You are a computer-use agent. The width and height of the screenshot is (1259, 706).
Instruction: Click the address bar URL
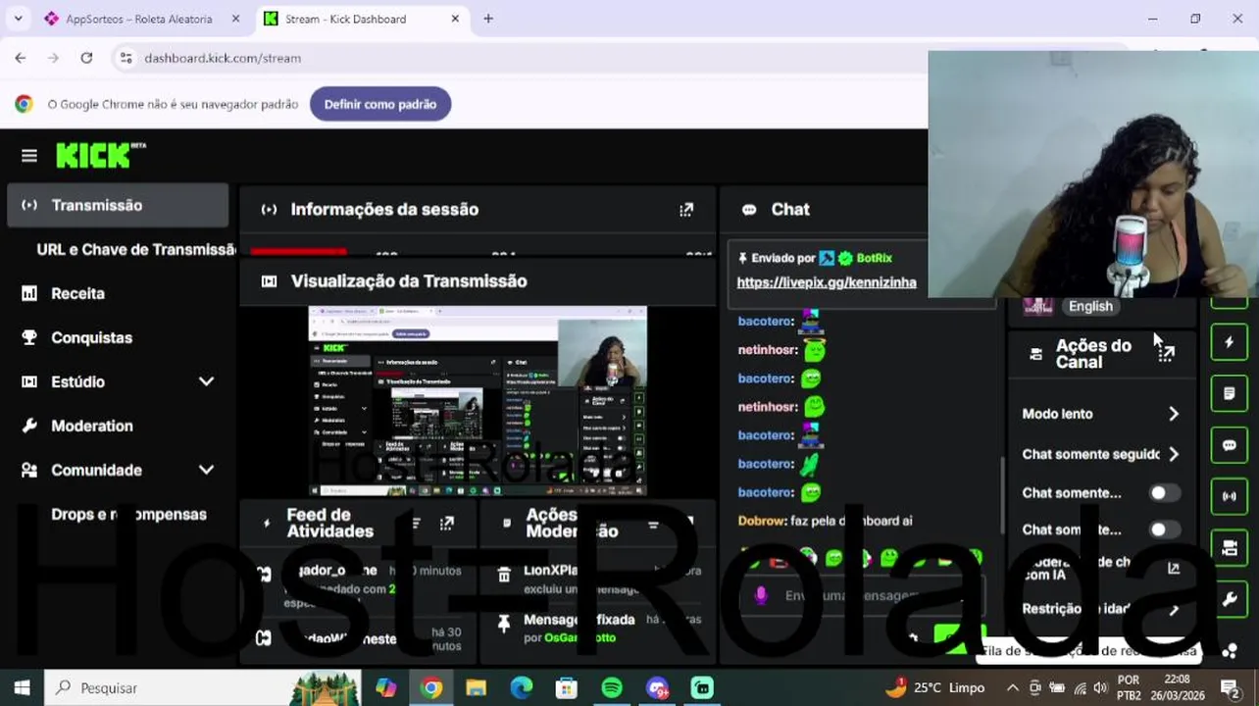point(223,58)
